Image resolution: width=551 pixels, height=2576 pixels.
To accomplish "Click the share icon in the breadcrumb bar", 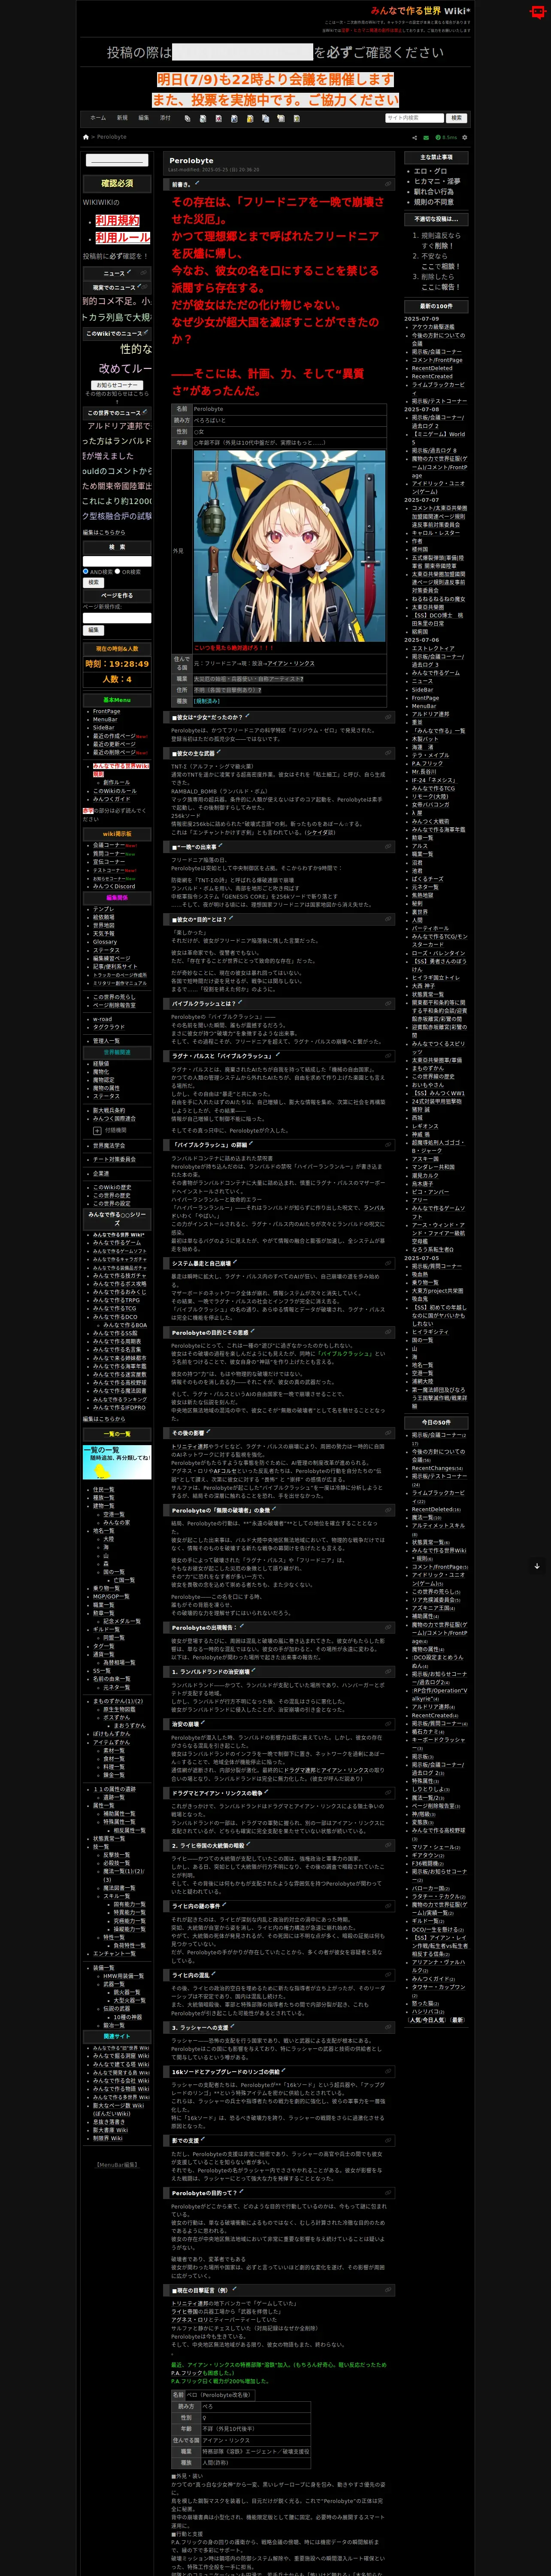I will (x=414, y=138).
